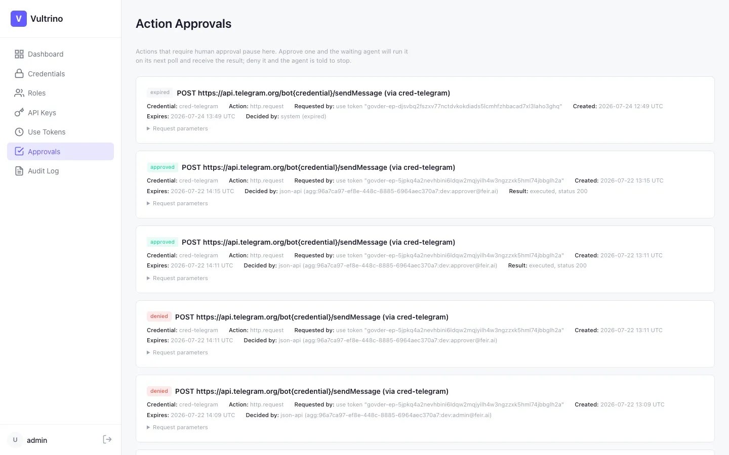Click the Credentials lock icon
Viewport: 729px width, 455px height.
(19, 74)
